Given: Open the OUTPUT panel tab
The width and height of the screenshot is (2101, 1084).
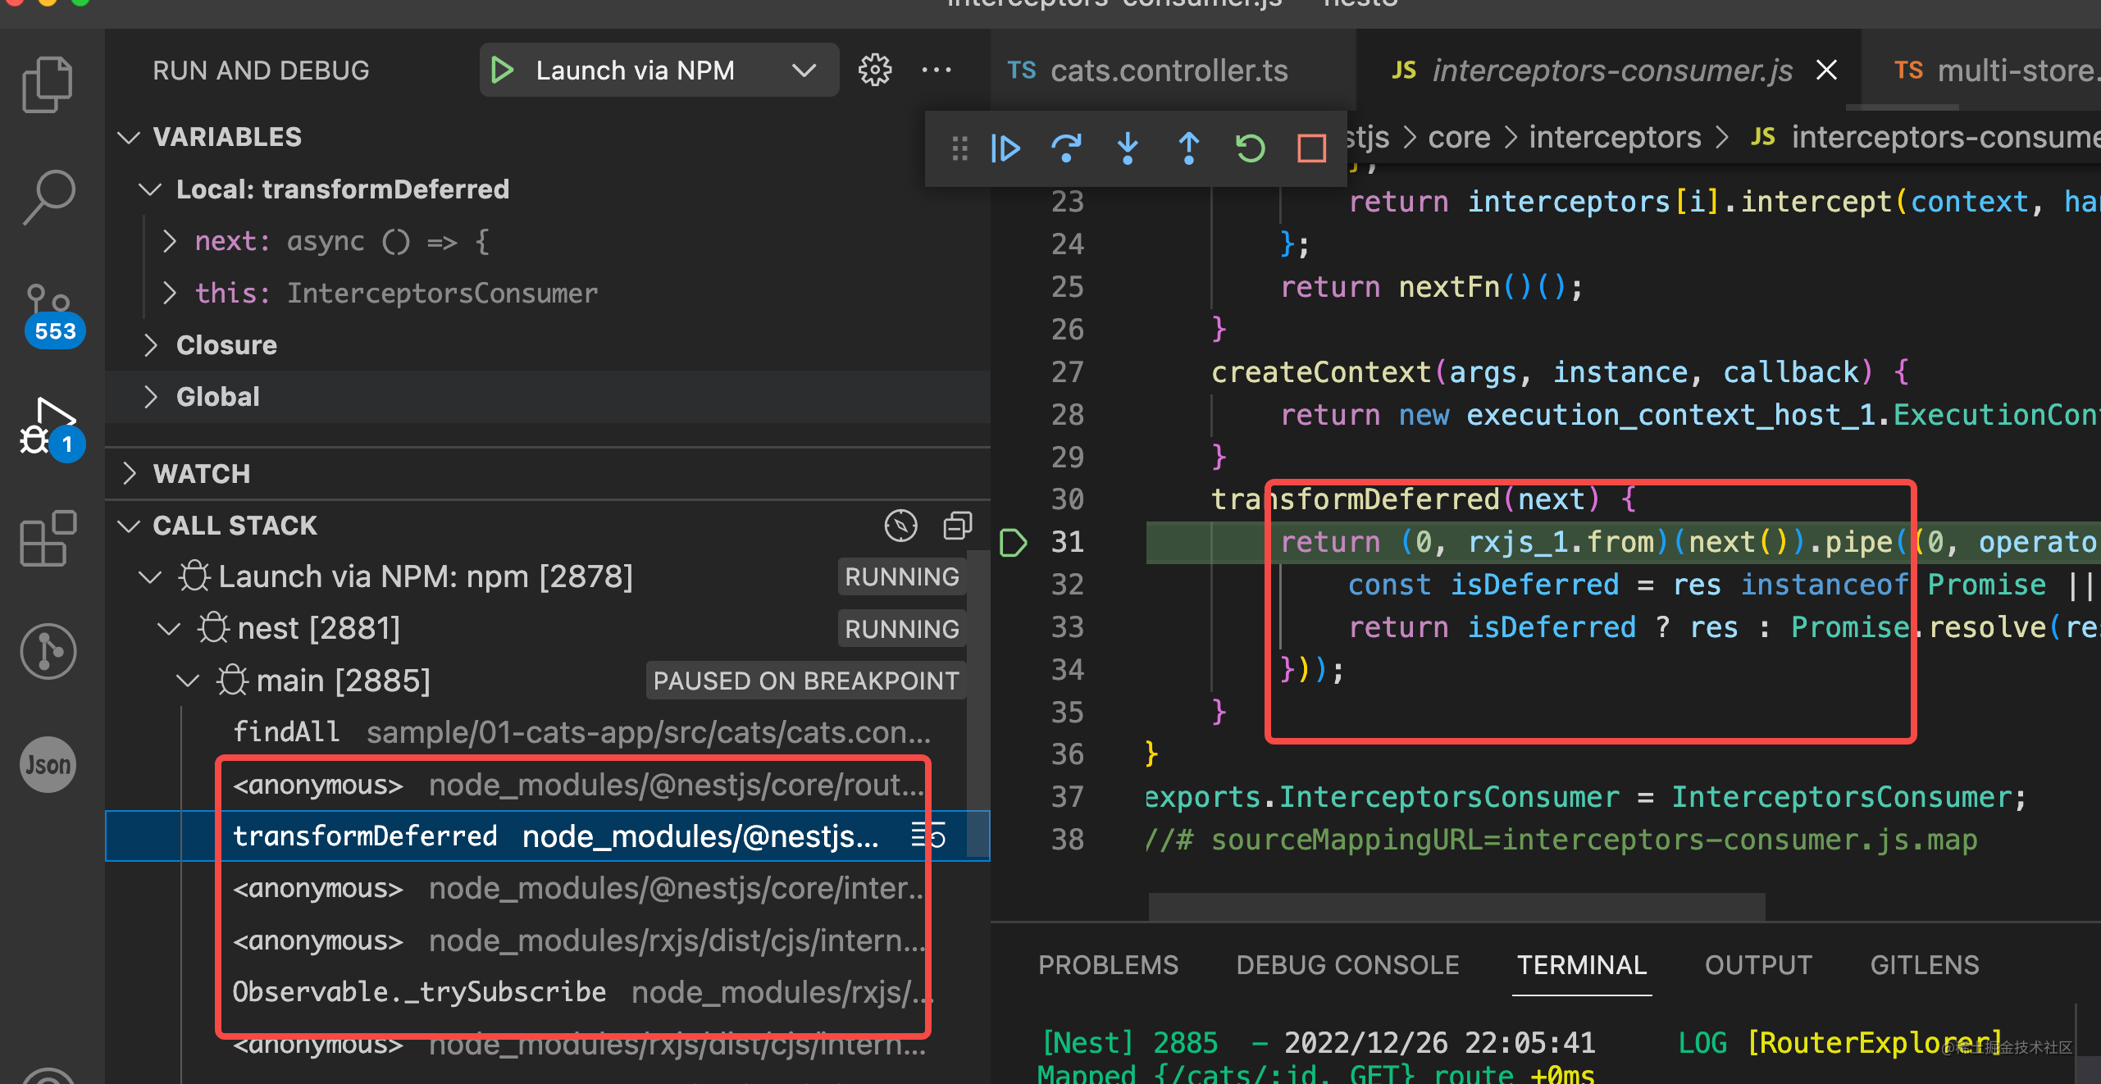Looking at the screenshot, I should [1758, 965].
